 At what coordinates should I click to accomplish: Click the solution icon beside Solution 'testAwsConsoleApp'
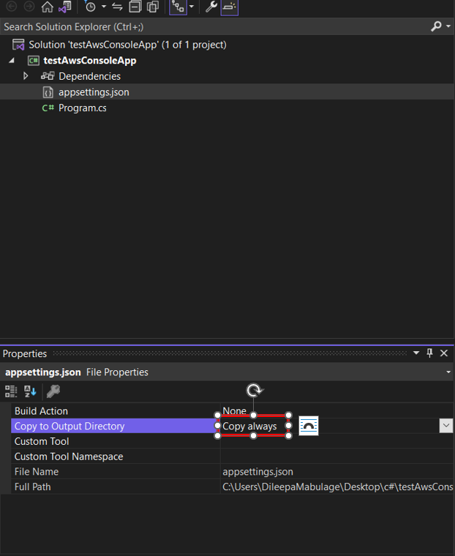(x=18, y=45)
